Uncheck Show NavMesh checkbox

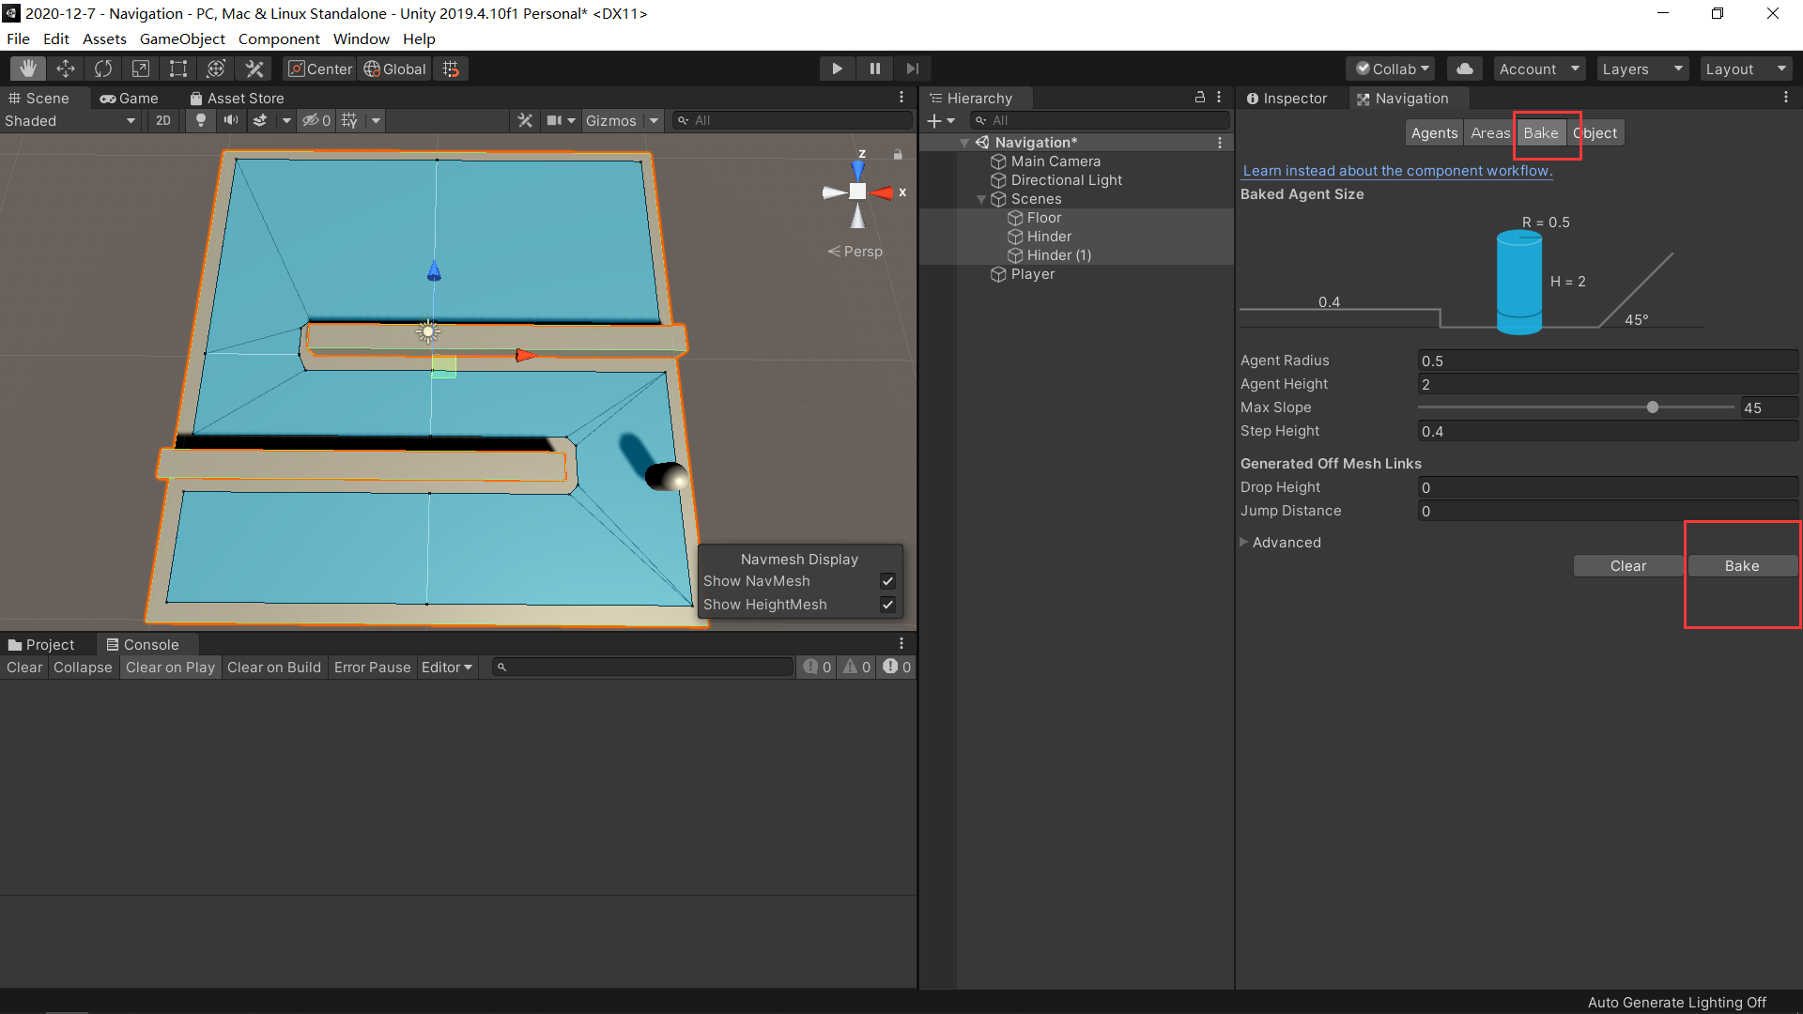tap(887, 581)
